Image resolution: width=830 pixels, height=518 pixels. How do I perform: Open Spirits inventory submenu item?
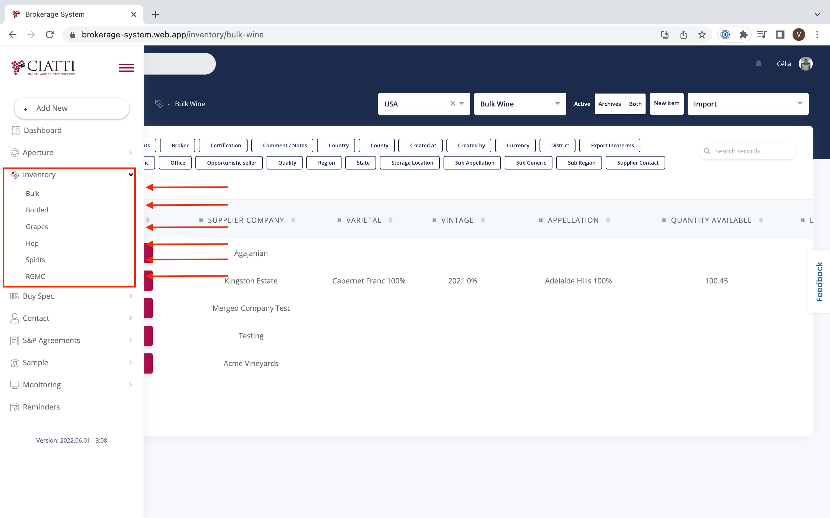tap(35, 260)
